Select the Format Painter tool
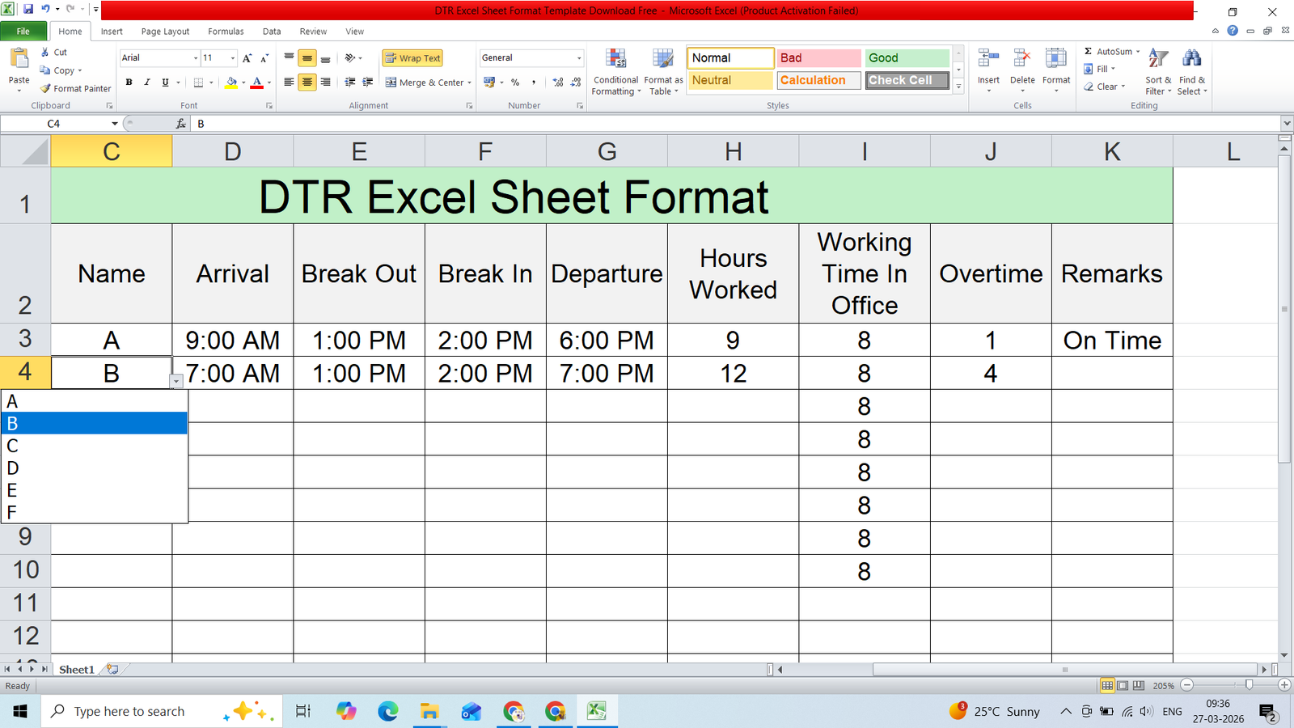The height and width of the screenshot is (728, 1294). tap(75, 89)
